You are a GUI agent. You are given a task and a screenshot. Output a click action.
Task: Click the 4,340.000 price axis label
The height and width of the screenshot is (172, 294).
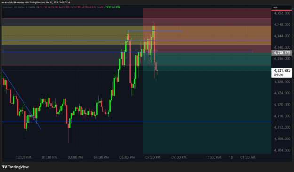click(x=282, y=47)
